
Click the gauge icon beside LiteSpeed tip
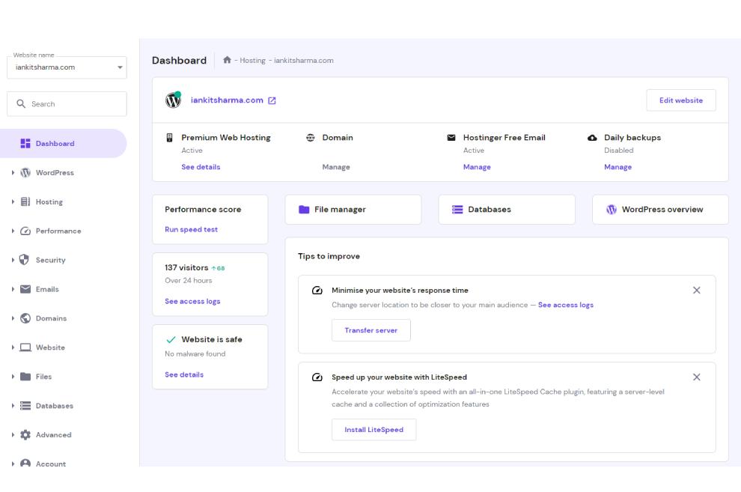(x=317, y=377)
